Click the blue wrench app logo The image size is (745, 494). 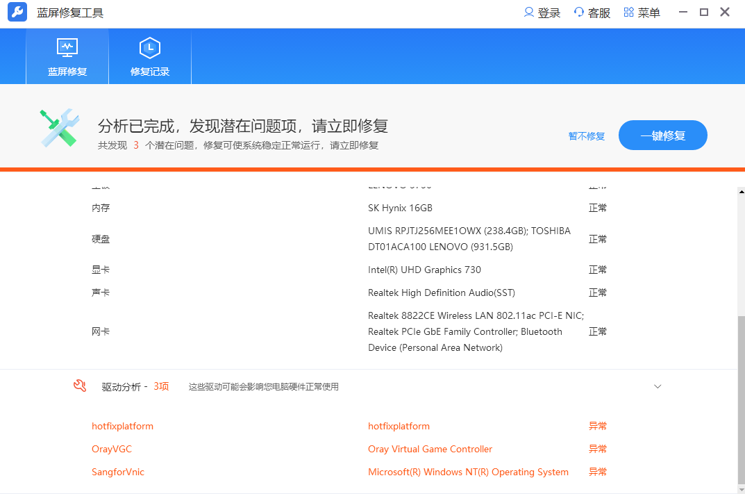17,13
